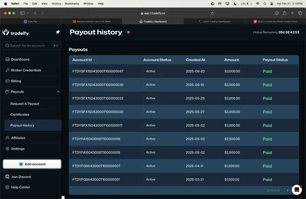Switch to Rise Pay tab
This screenshot has height=199, width=306.
tap(31, 21)
